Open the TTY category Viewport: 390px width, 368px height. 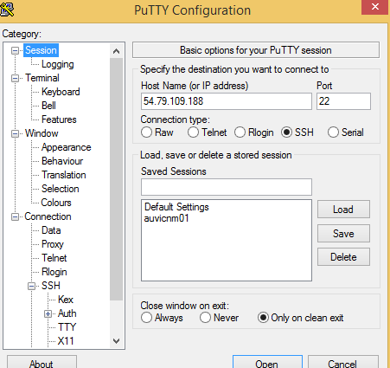pos(67,327)
